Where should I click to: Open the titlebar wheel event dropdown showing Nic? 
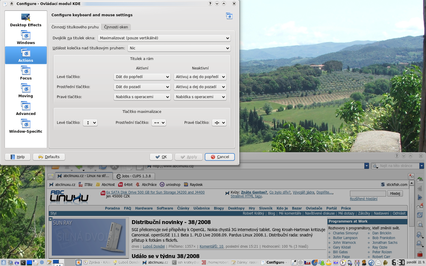pos(179,48)
